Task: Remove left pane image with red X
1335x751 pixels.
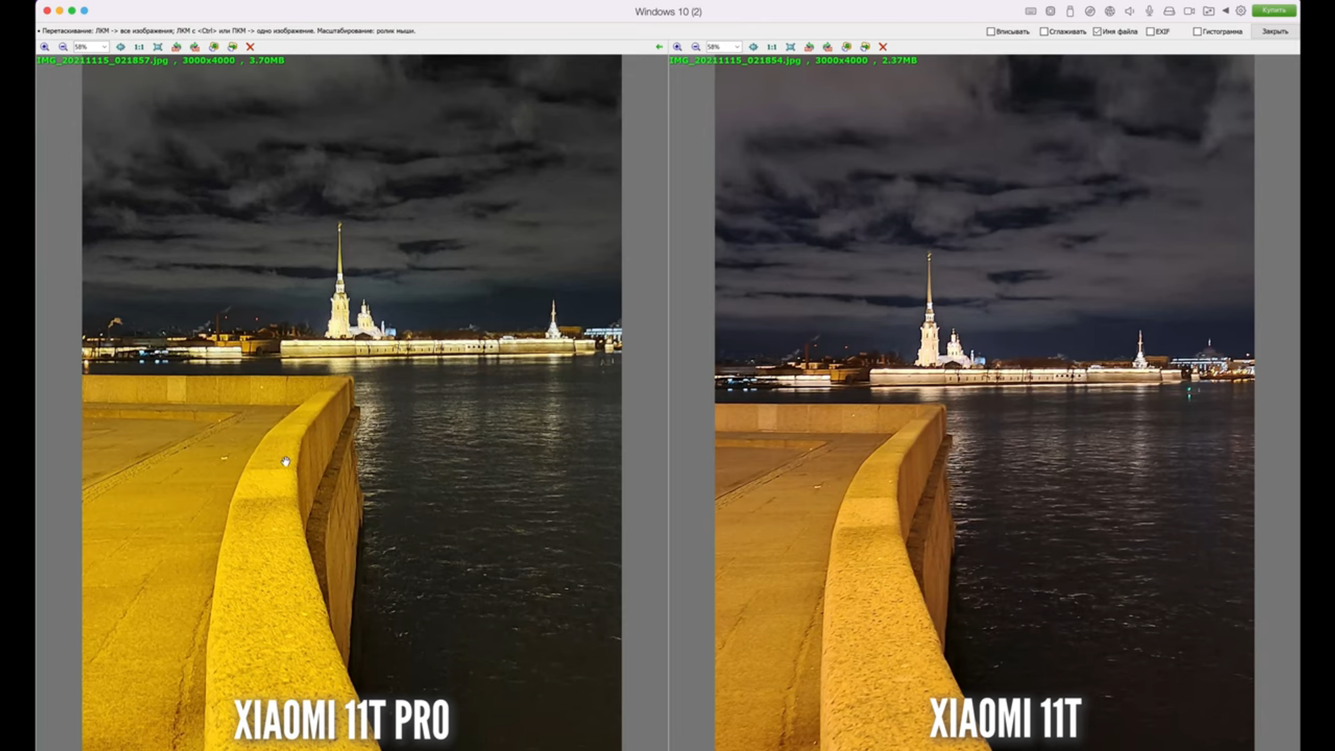Action: [250, 47]
